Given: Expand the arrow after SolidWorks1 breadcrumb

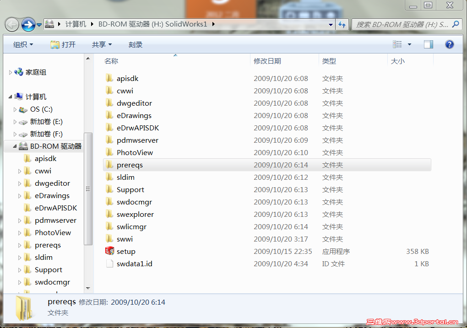Looking at the screenshot, I should (x=213, y=24).
